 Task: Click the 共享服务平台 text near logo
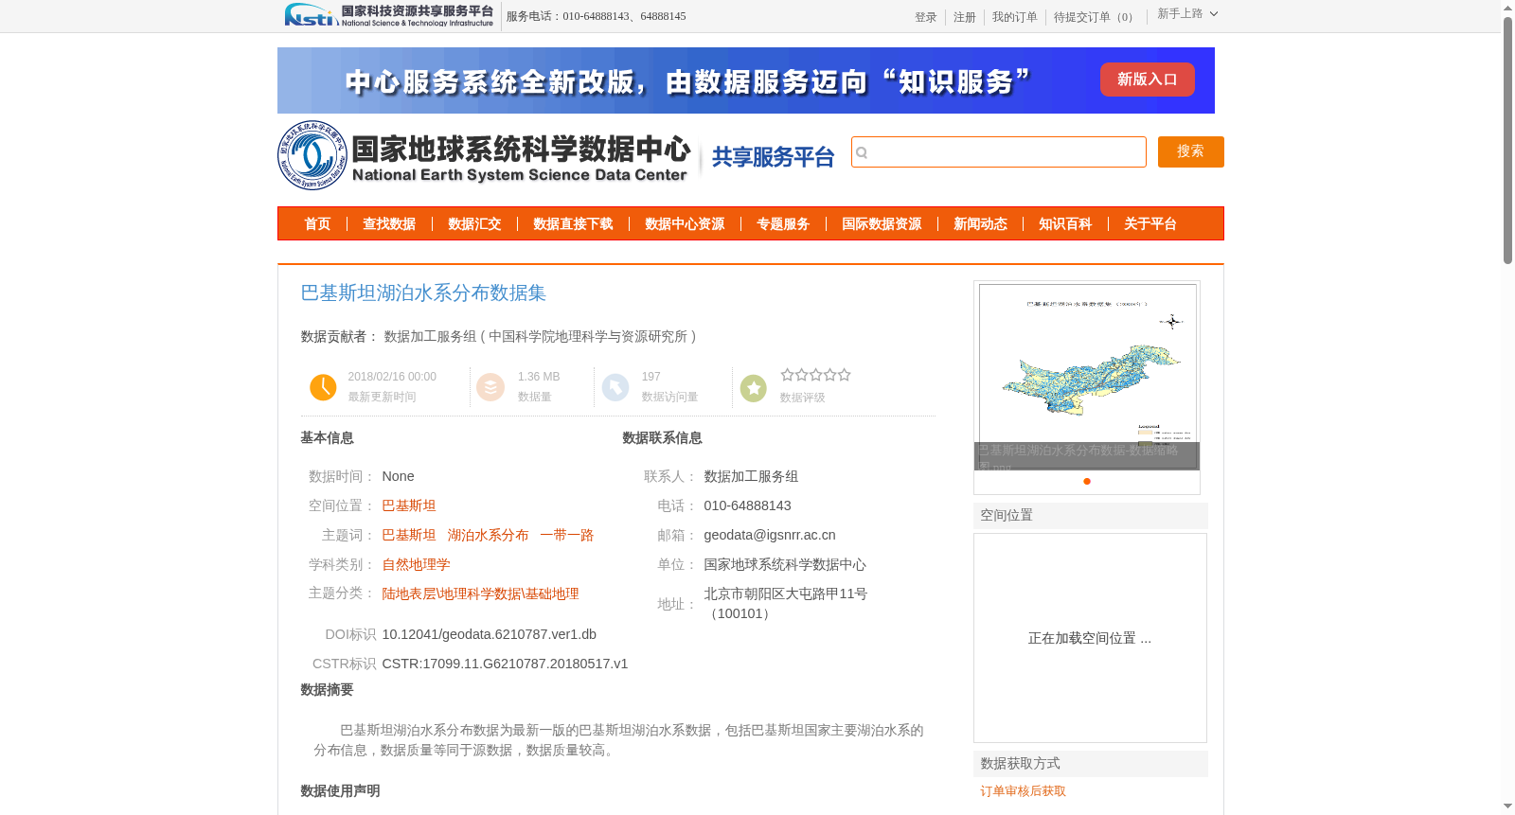coord(773,157)
